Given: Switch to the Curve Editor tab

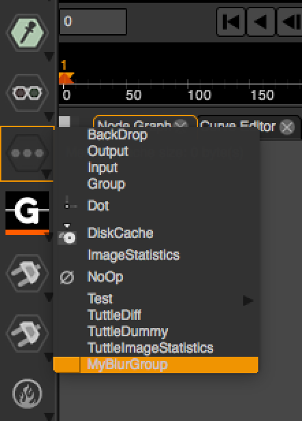Looking at the screenshot, I should click(238, 125).
